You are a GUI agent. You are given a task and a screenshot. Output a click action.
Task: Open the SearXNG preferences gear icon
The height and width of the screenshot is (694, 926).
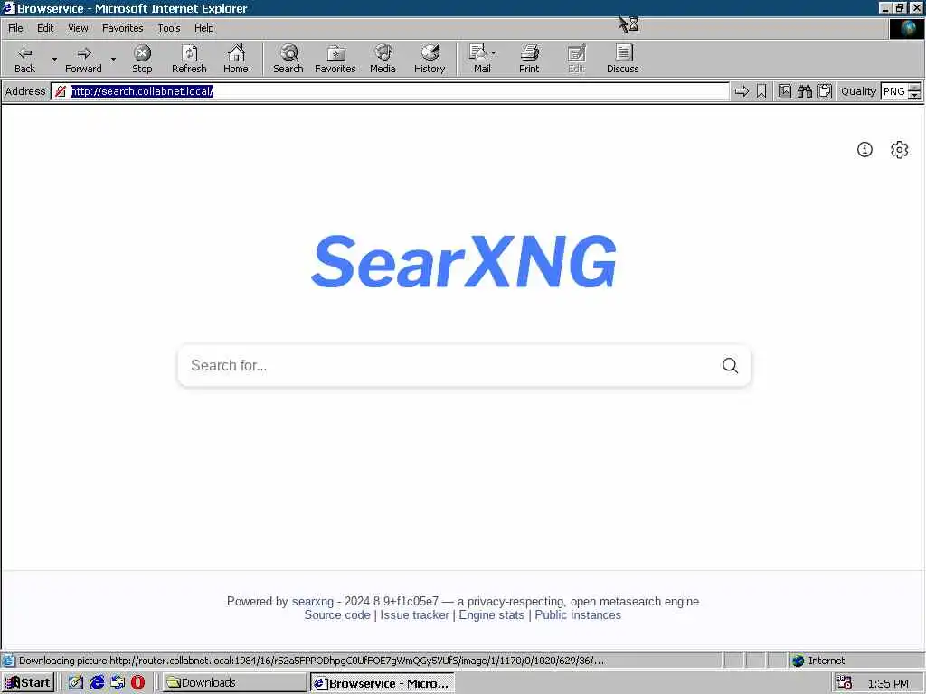pyautogui.click(x=899, y=150)
